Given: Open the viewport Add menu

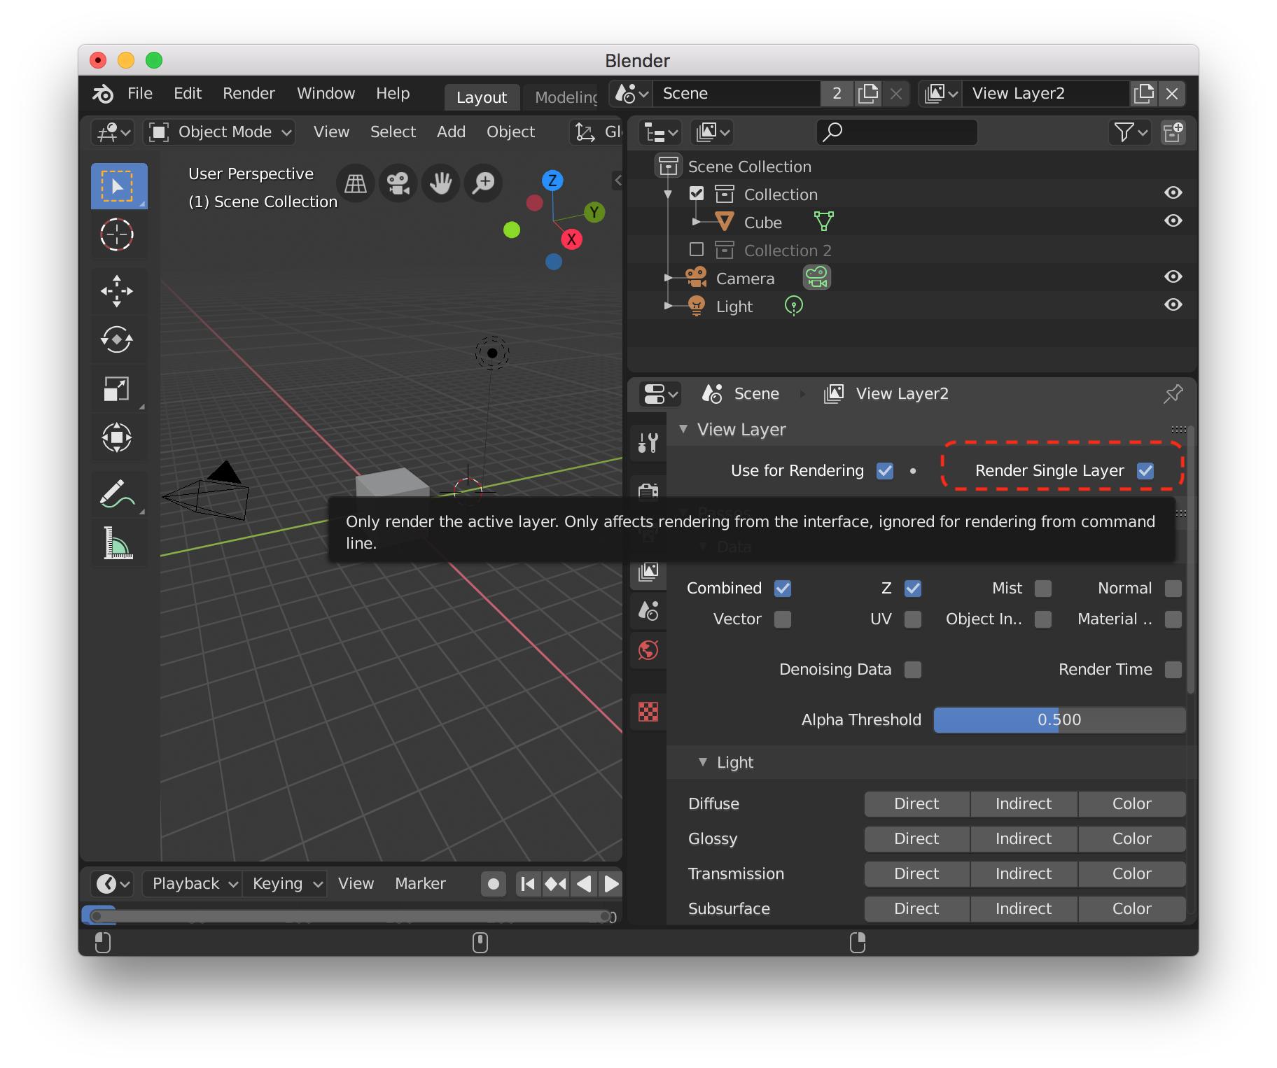Looking at the screenshot, I should [x=451, y=132].
